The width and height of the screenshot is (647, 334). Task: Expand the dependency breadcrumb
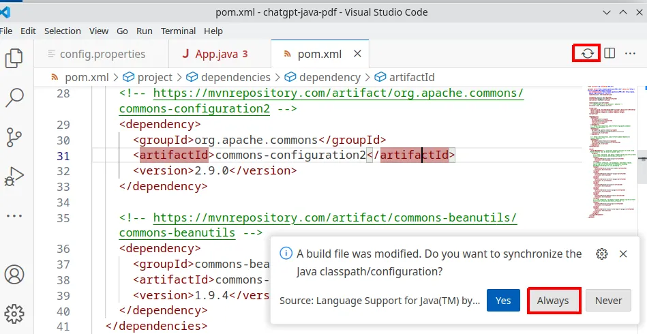tap(322, 77)
